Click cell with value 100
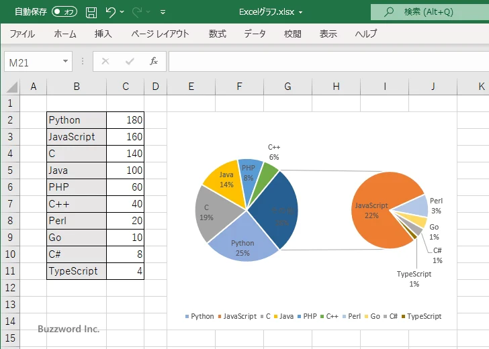Viewport: 489px width, 349px height. point(126,170)
